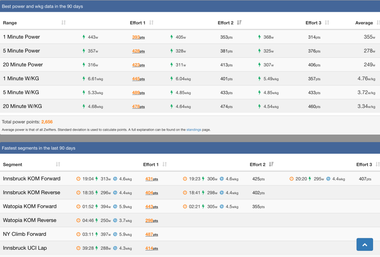Sort power table by Effort 3 icon

point(327,23)
